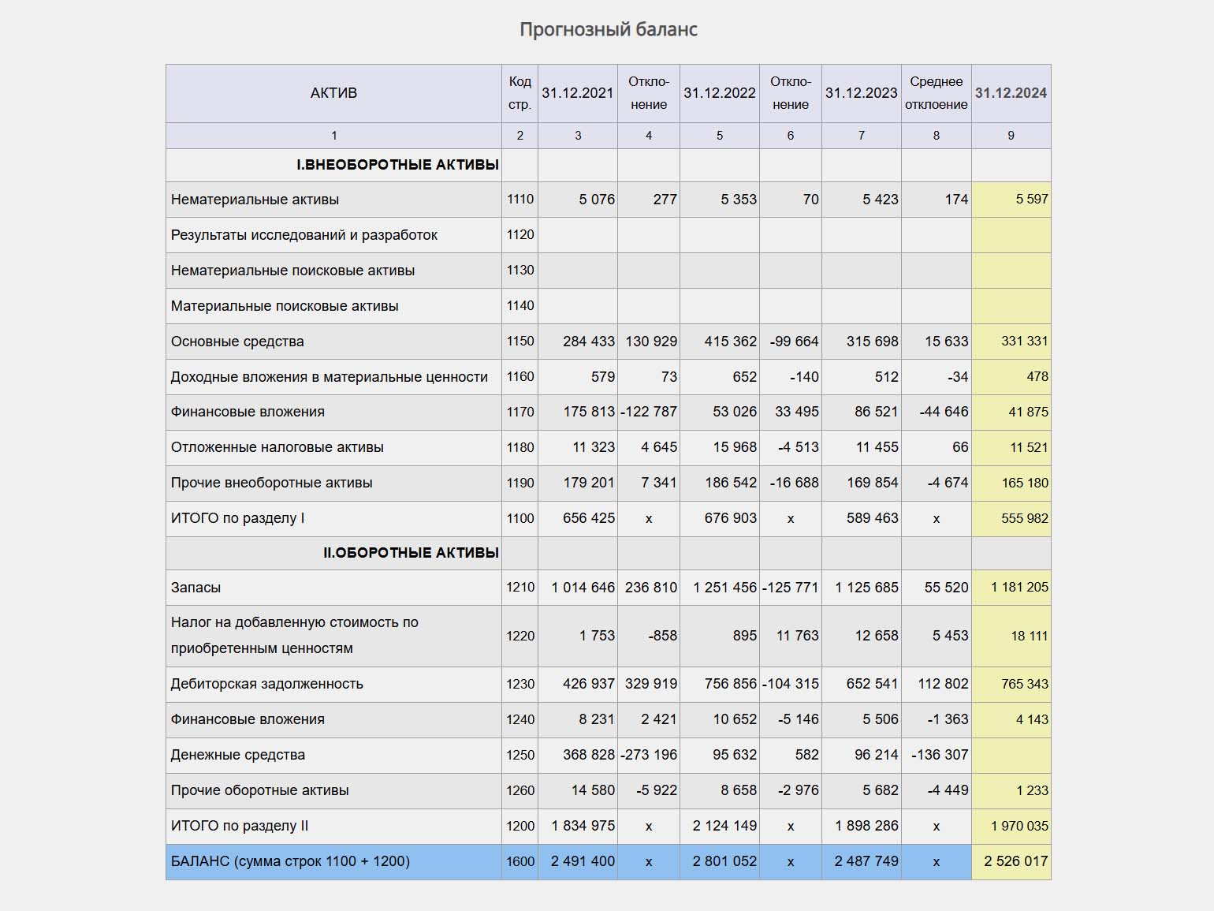
Task: Select the row code 1230 cell
Action: pos(519,684)
